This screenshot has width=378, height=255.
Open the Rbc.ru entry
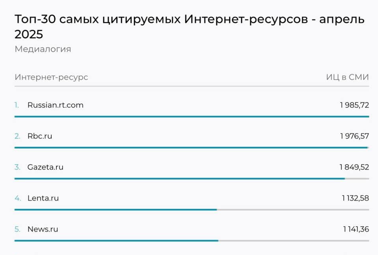pyautogui.click(x=39, y=136)
